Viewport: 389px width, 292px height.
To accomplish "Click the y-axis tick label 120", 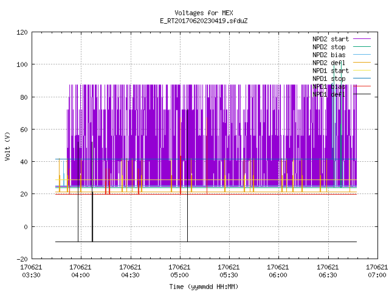I will pyautogui.click(x=22, y=32).
